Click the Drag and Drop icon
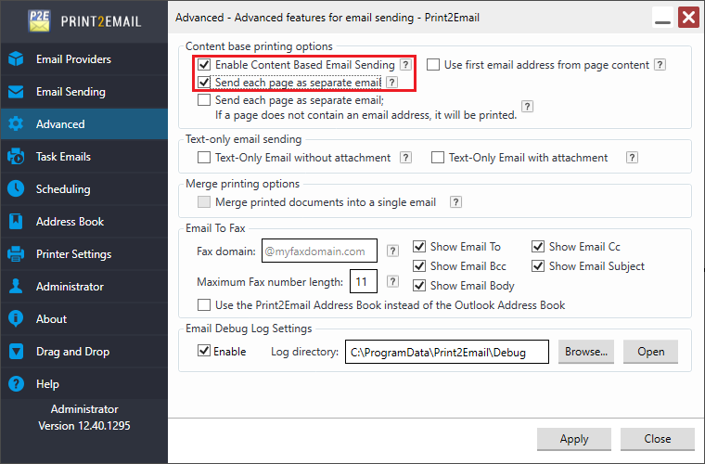705x464 pixels. (16, 352)
